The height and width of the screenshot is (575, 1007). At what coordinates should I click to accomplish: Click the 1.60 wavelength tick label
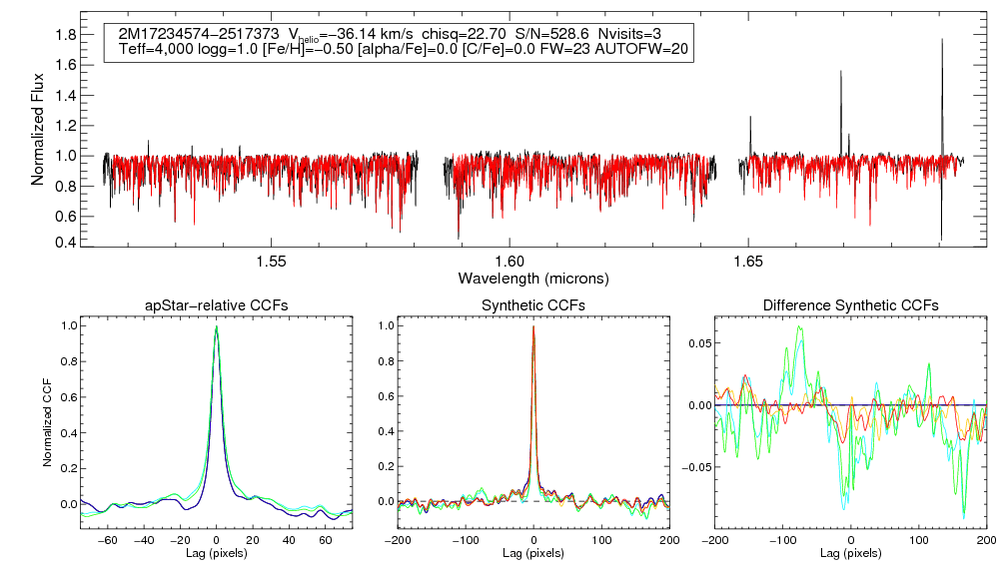[x=509, y=262]
